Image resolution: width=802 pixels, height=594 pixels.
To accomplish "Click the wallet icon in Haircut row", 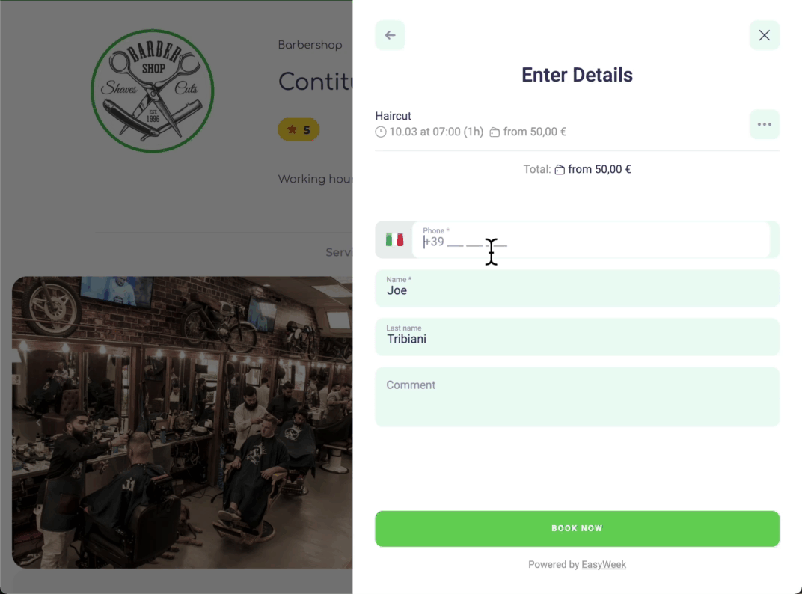I will point(494,132).
